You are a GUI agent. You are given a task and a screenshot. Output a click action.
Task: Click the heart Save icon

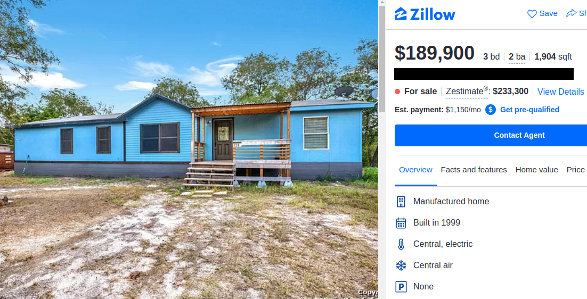[532, 14]
